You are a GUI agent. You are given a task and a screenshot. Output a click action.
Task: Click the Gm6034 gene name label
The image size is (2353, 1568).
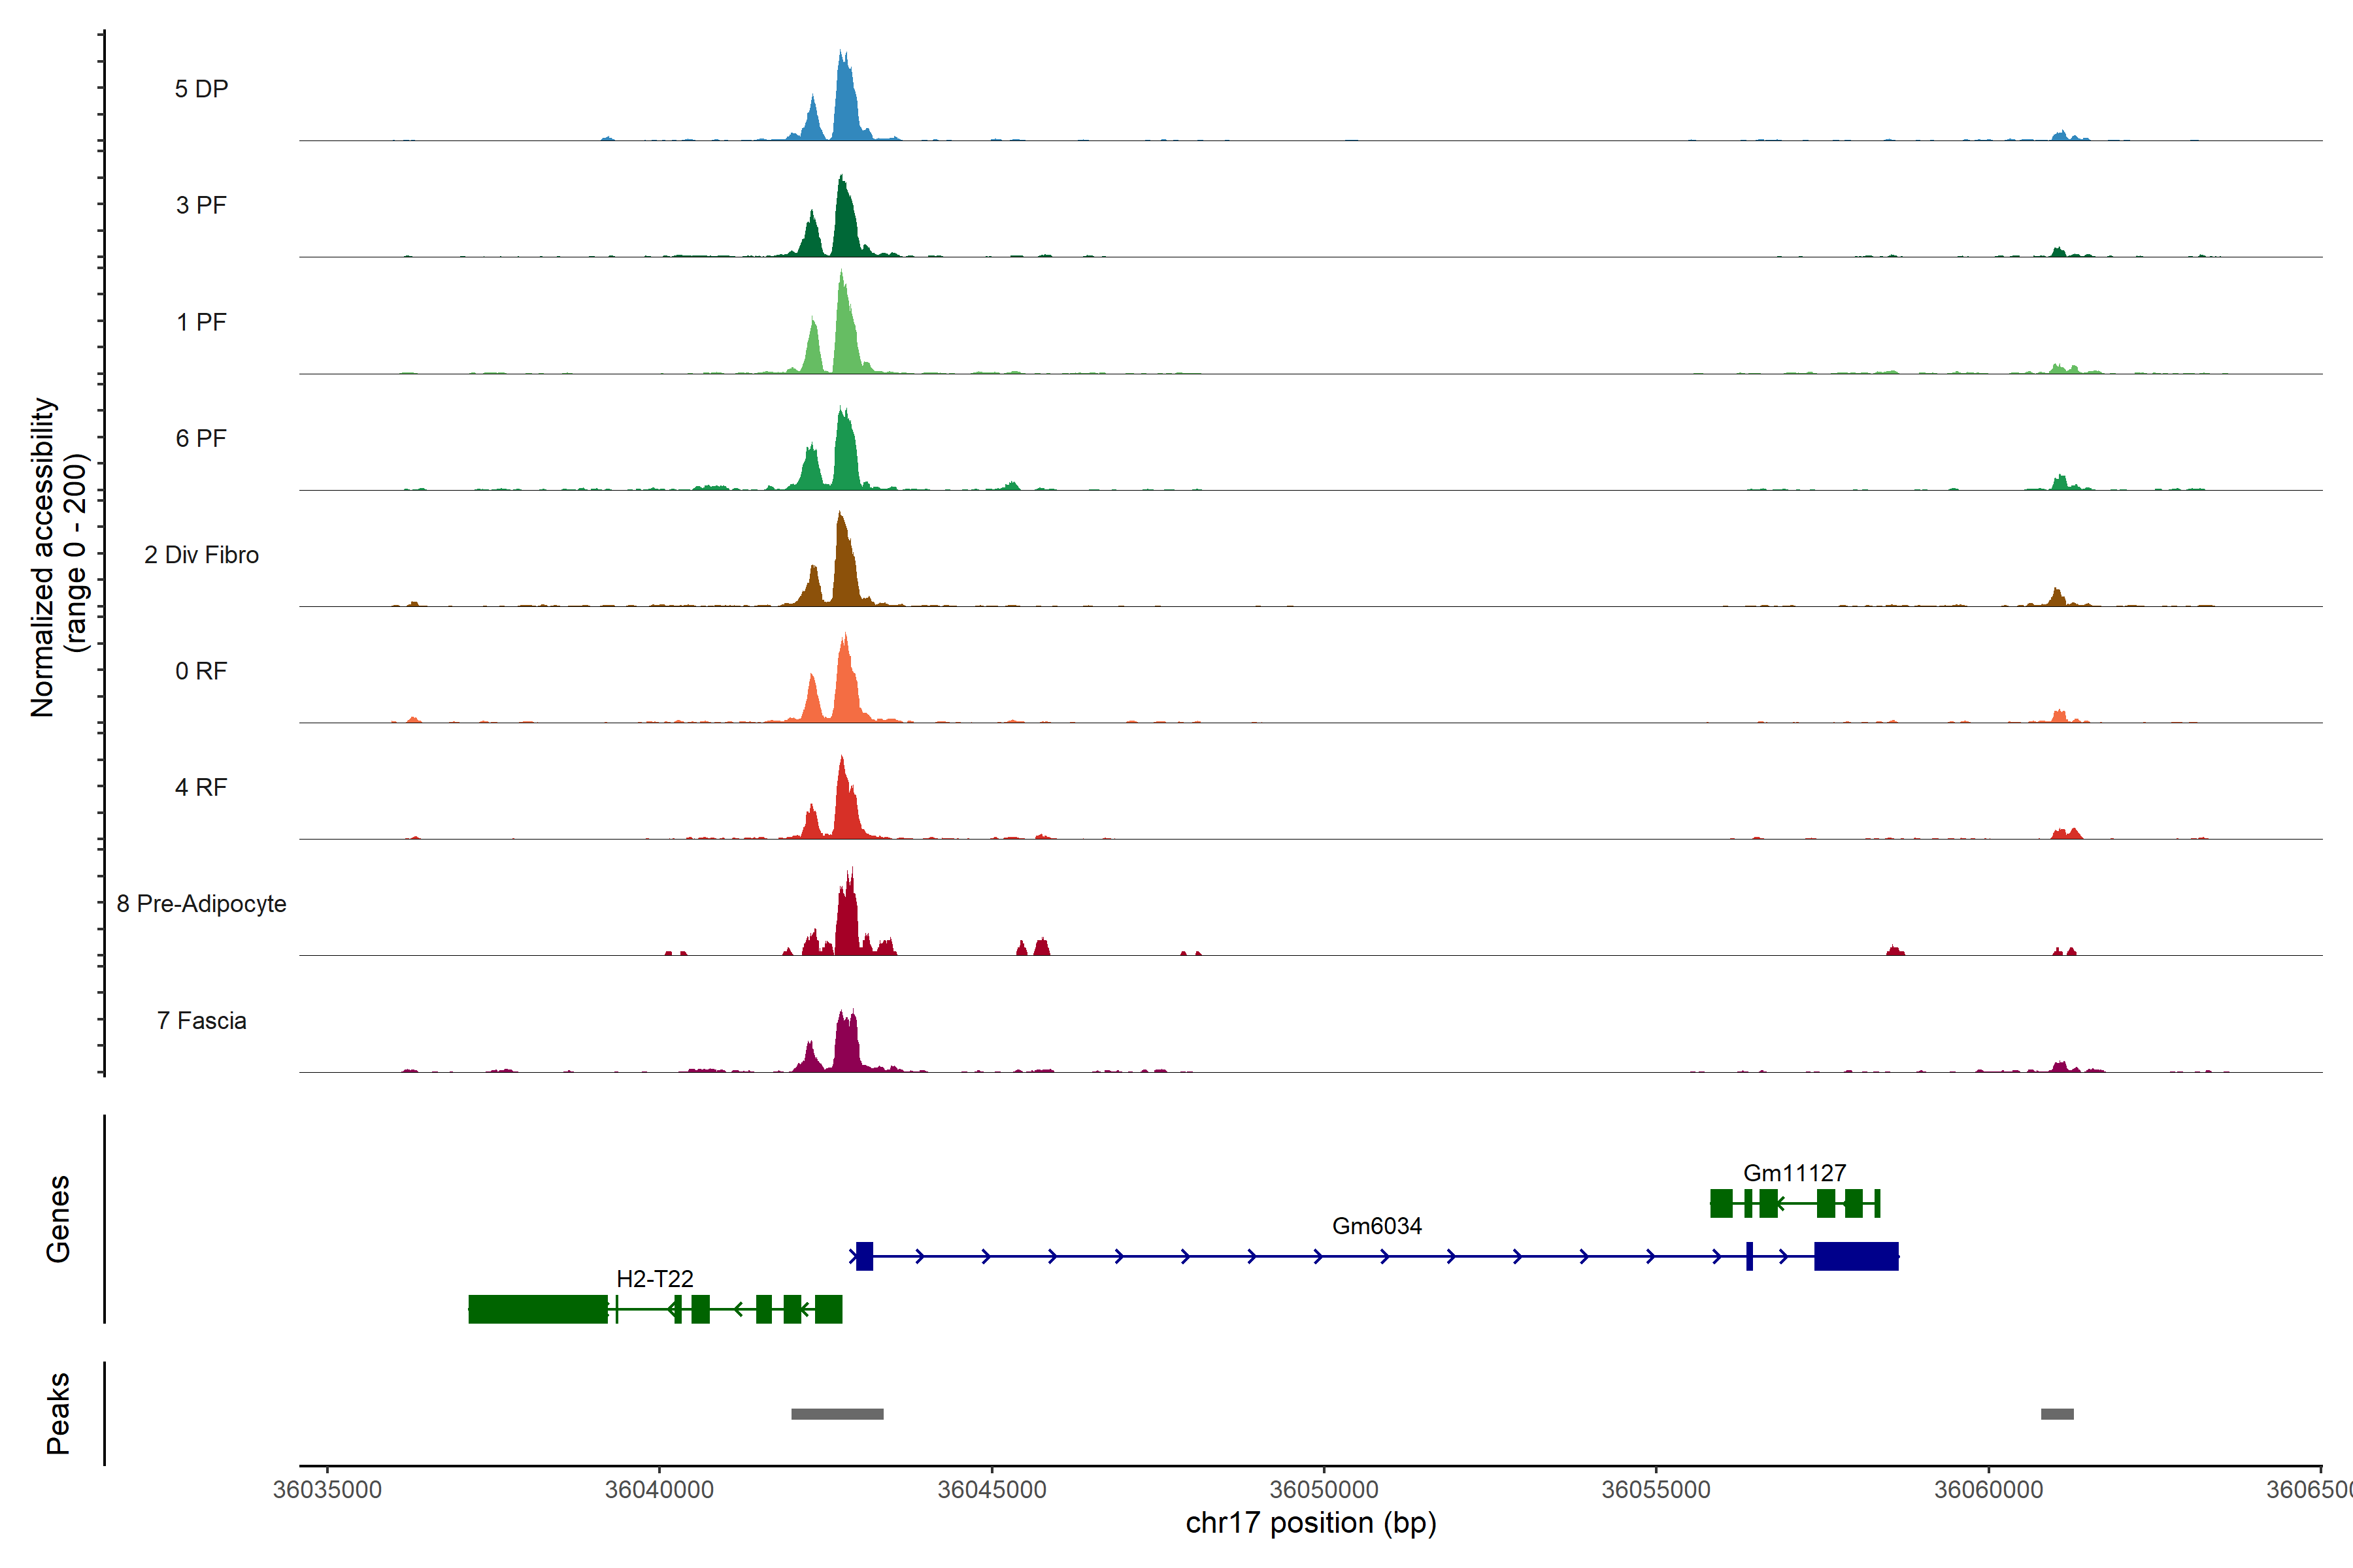tap(1377, 1226)
